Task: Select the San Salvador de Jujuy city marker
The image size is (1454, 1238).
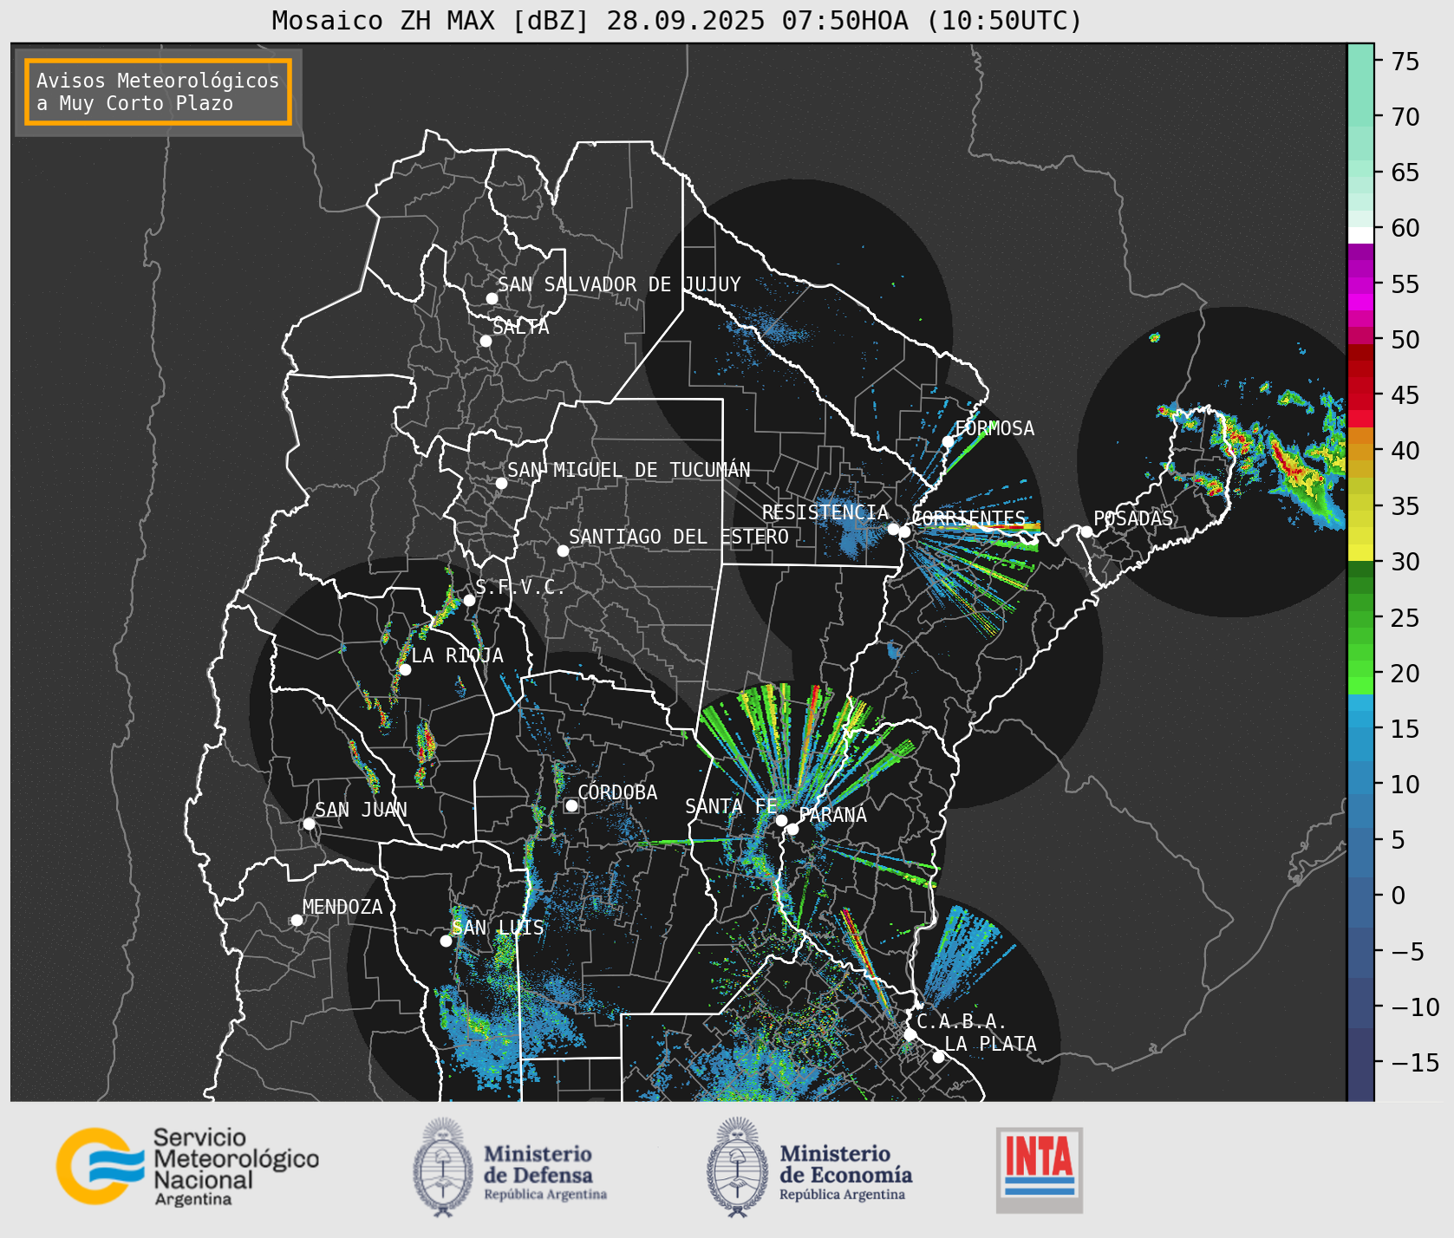Action: coord(492,298)
